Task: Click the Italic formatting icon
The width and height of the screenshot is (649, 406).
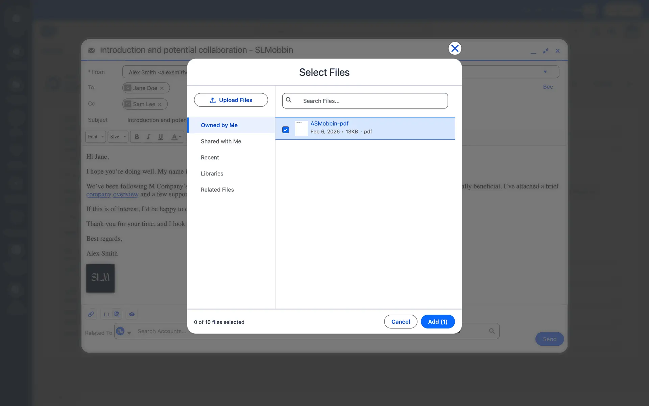Action: (x=148, y=137)
